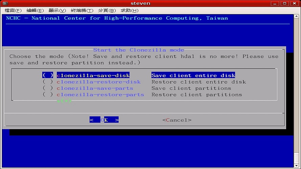Click the clonezilla-save-disk option label
This screenshot has height=169, width=301.
93,75
